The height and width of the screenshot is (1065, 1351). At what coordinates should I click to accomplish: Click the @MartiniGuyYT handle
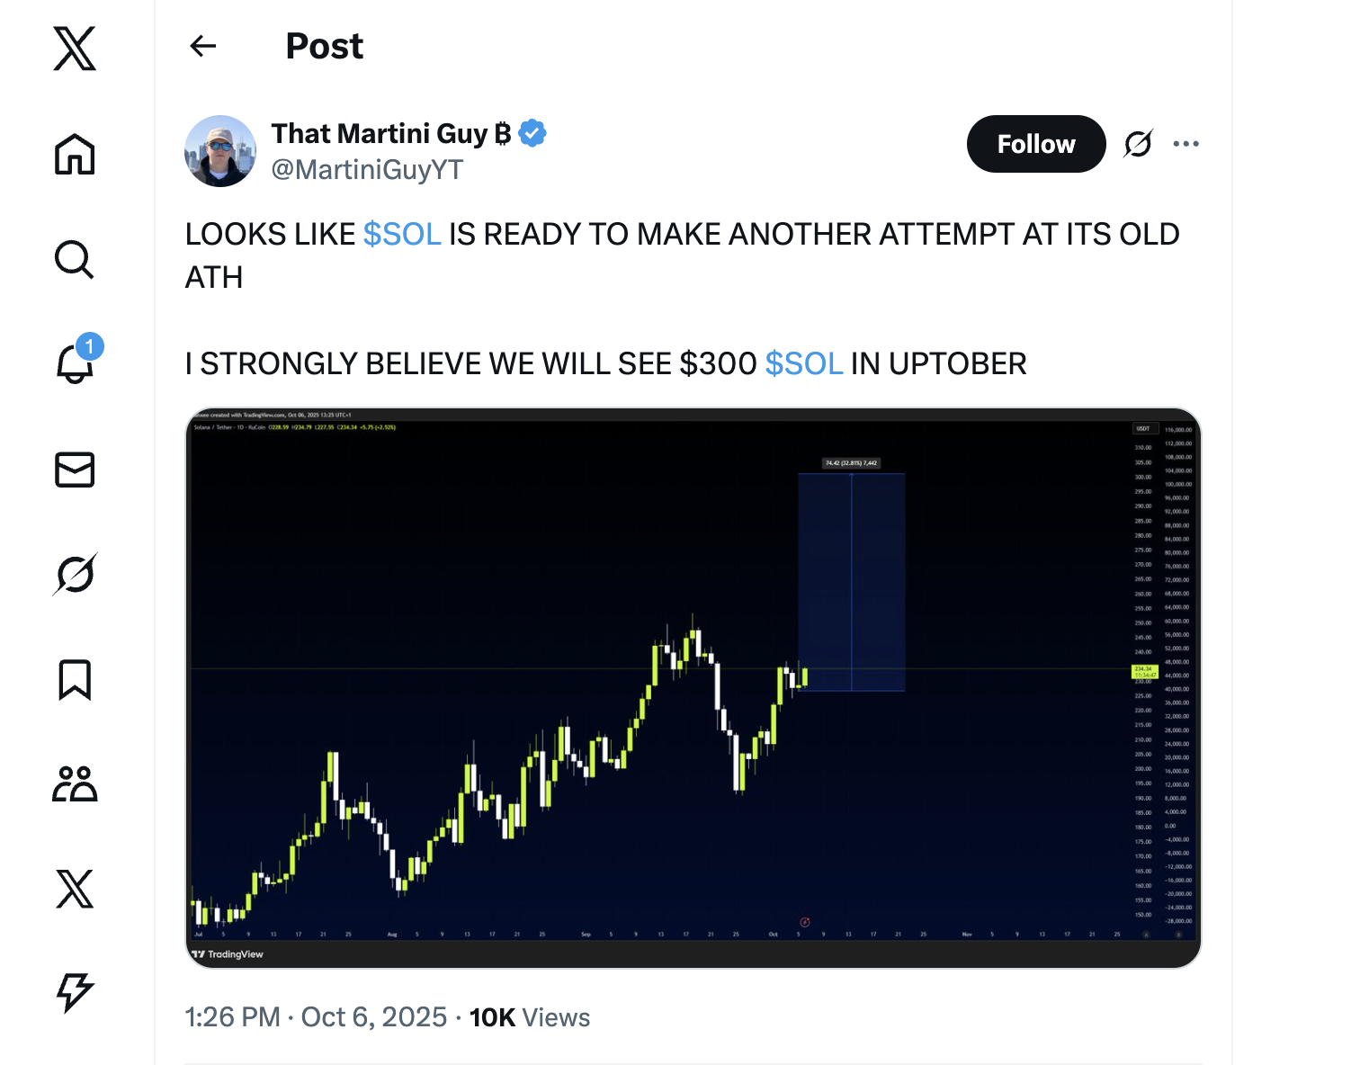(x=367, y=169)
